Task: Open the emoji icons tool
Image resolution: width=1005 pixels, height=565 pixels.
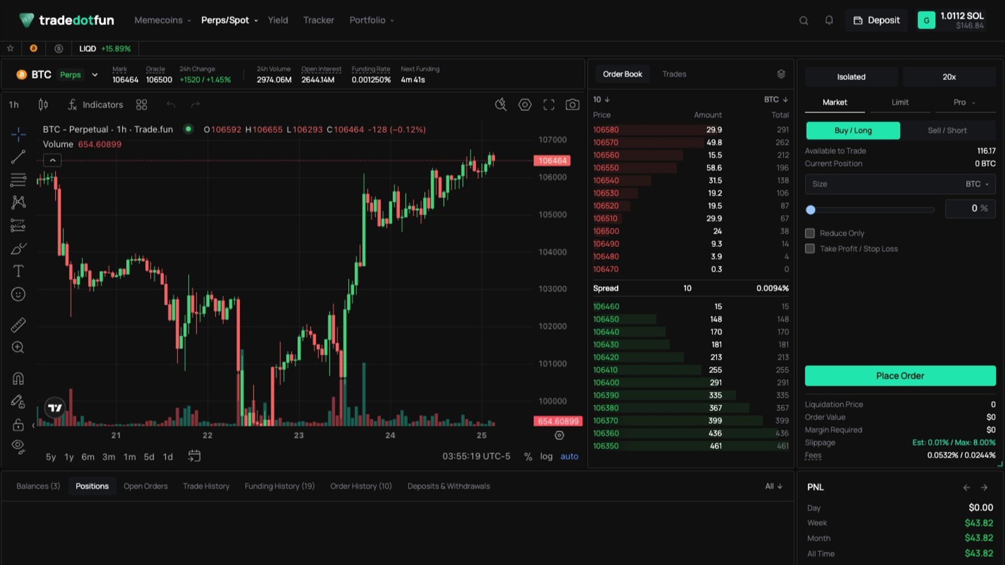Action: [18, 294]
